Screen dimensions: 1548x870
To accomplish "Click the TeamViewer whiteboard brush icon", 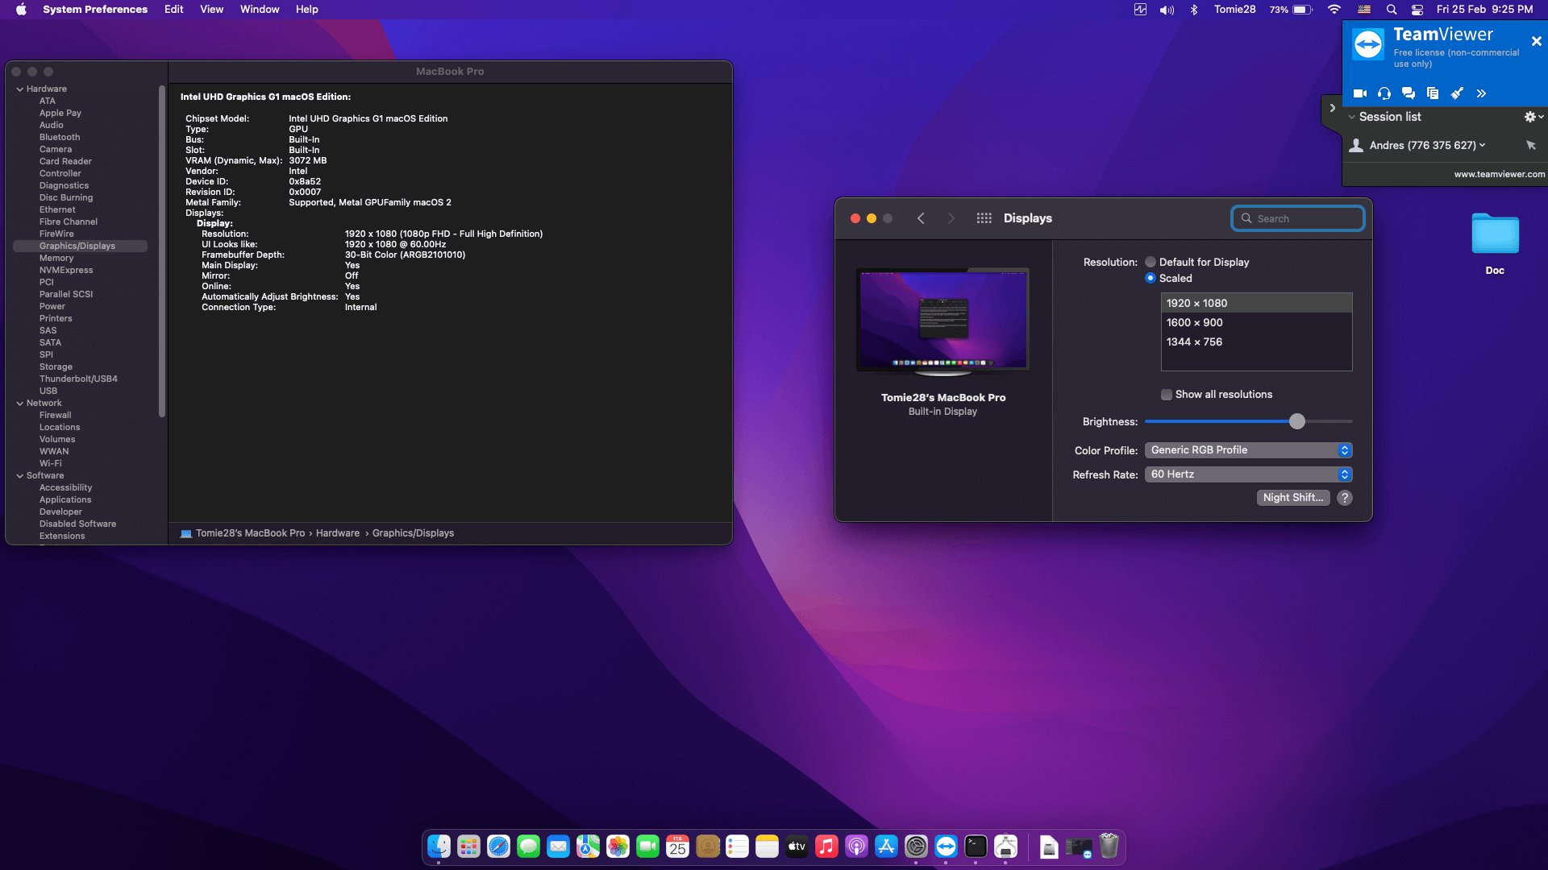I will click(x=1457, y=93).
